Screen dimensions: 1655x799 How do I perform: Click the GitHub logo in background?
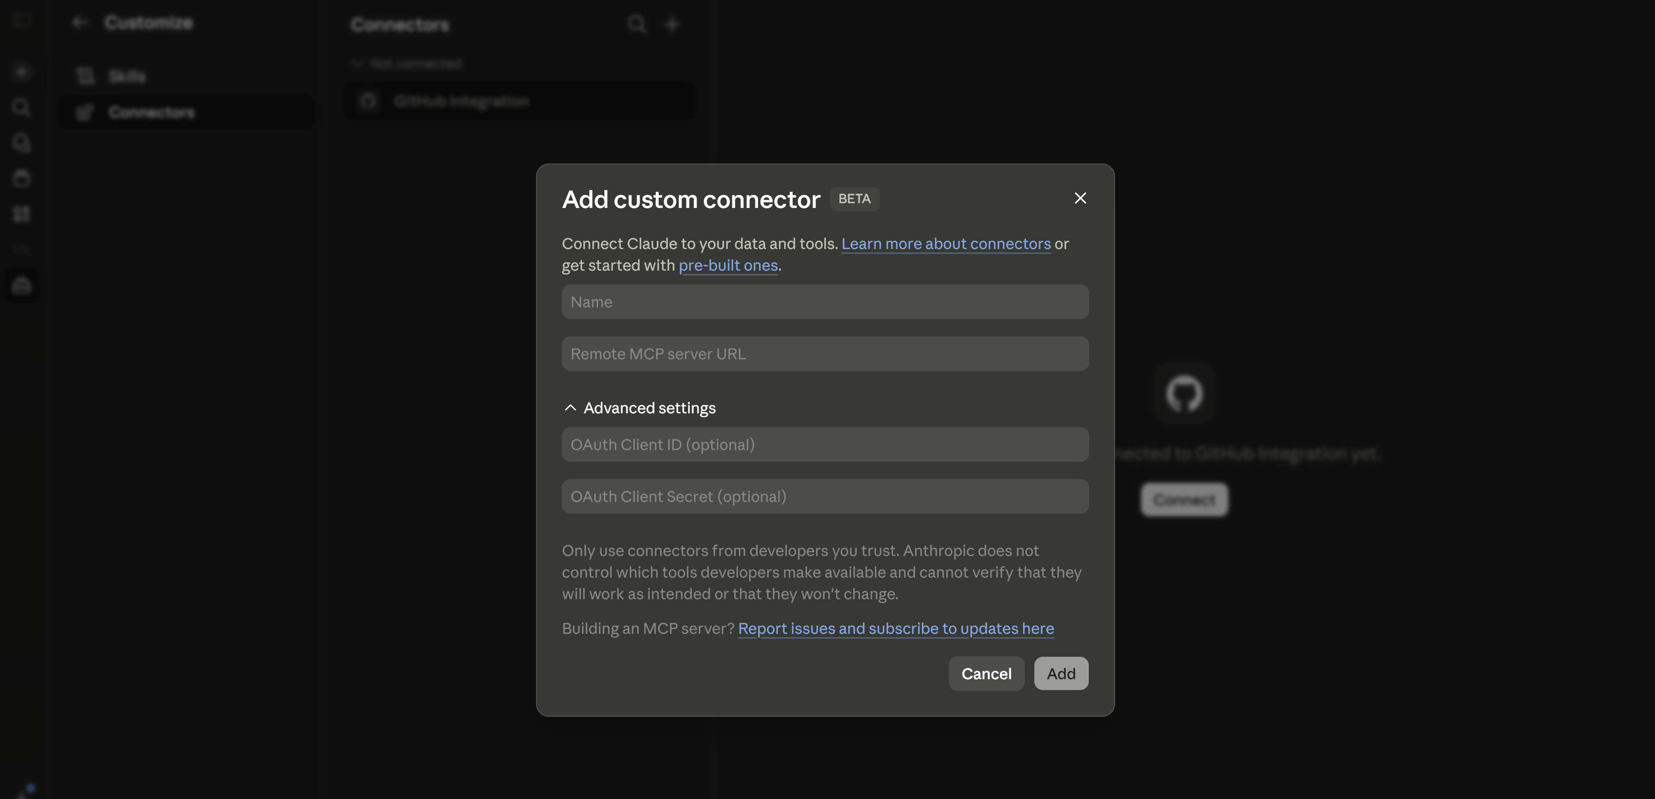point(1184,394)
